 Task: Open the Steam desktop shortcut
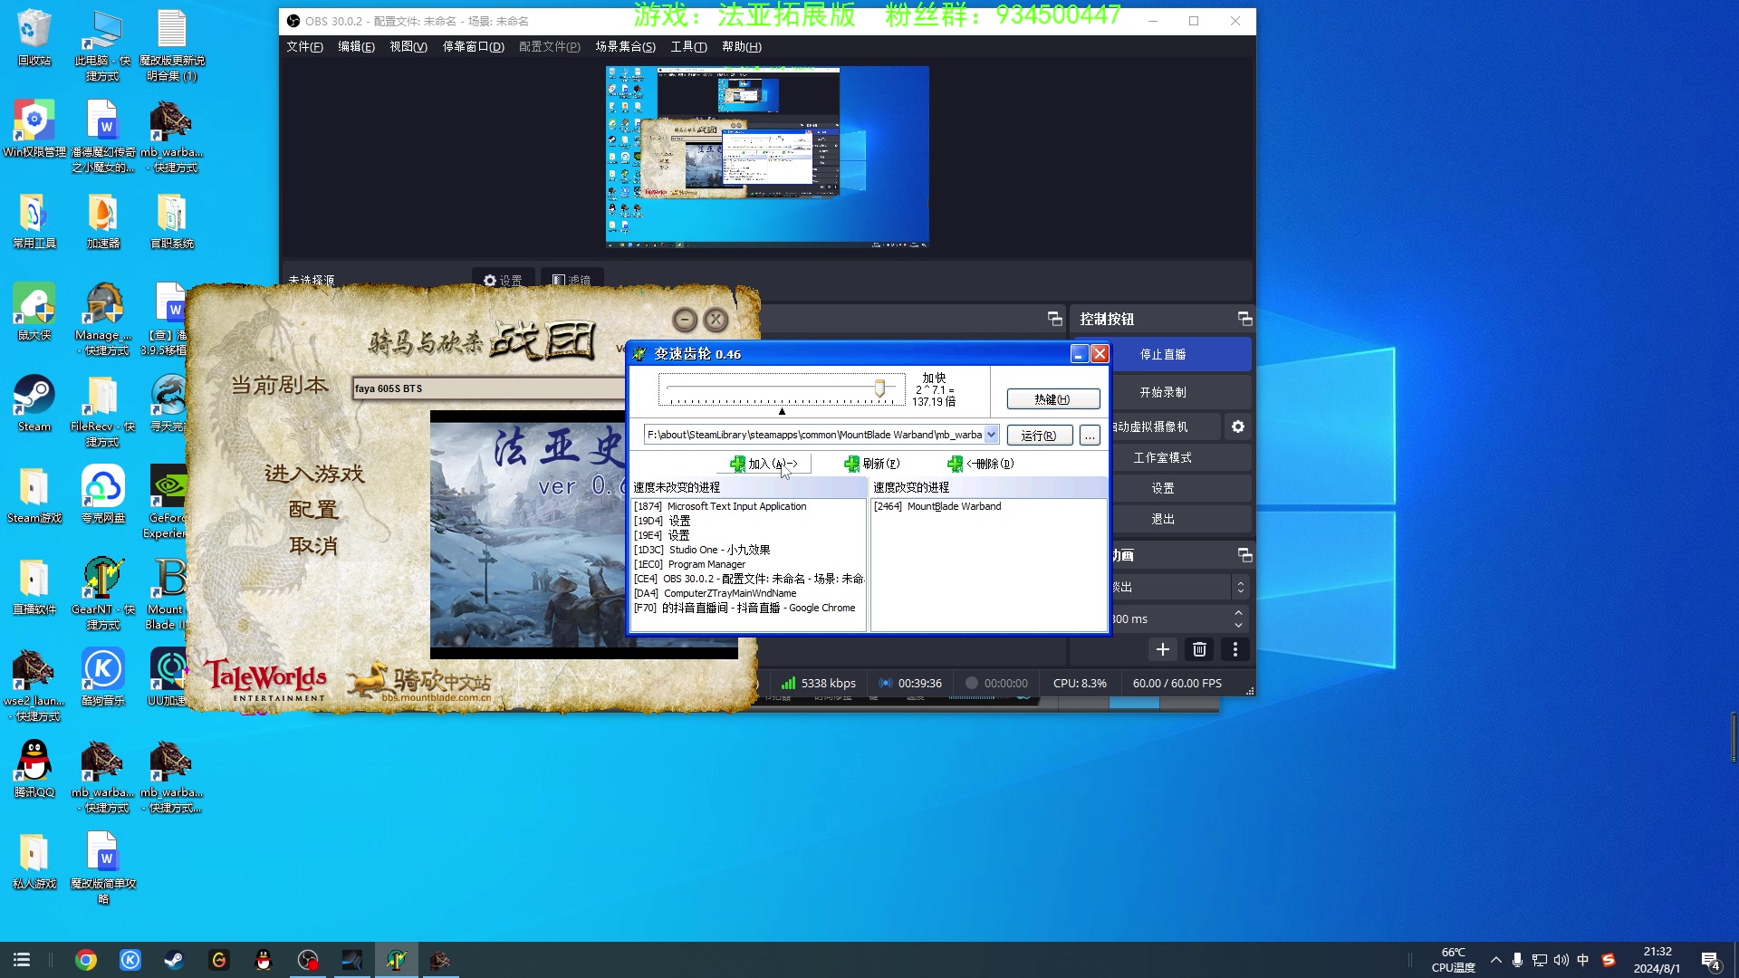(34, 404)
